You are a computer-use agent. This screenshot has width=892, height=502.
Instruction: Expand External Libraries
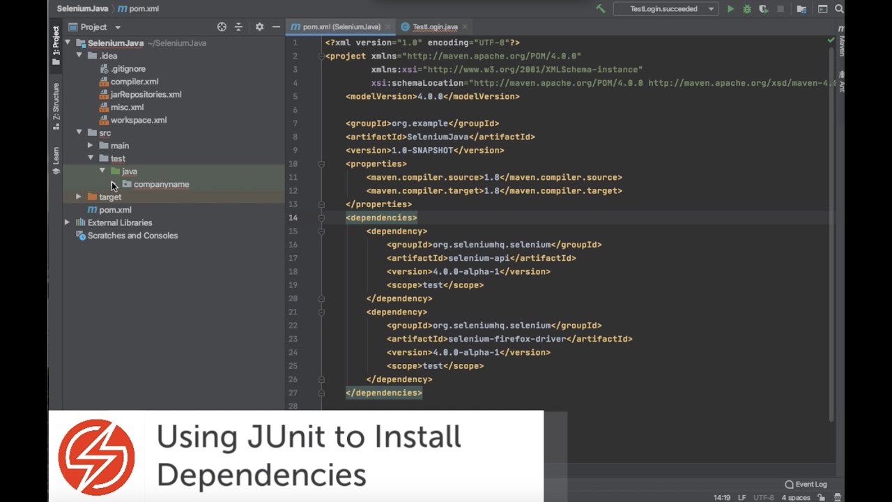pyautogui.click(x=68, y=222)
